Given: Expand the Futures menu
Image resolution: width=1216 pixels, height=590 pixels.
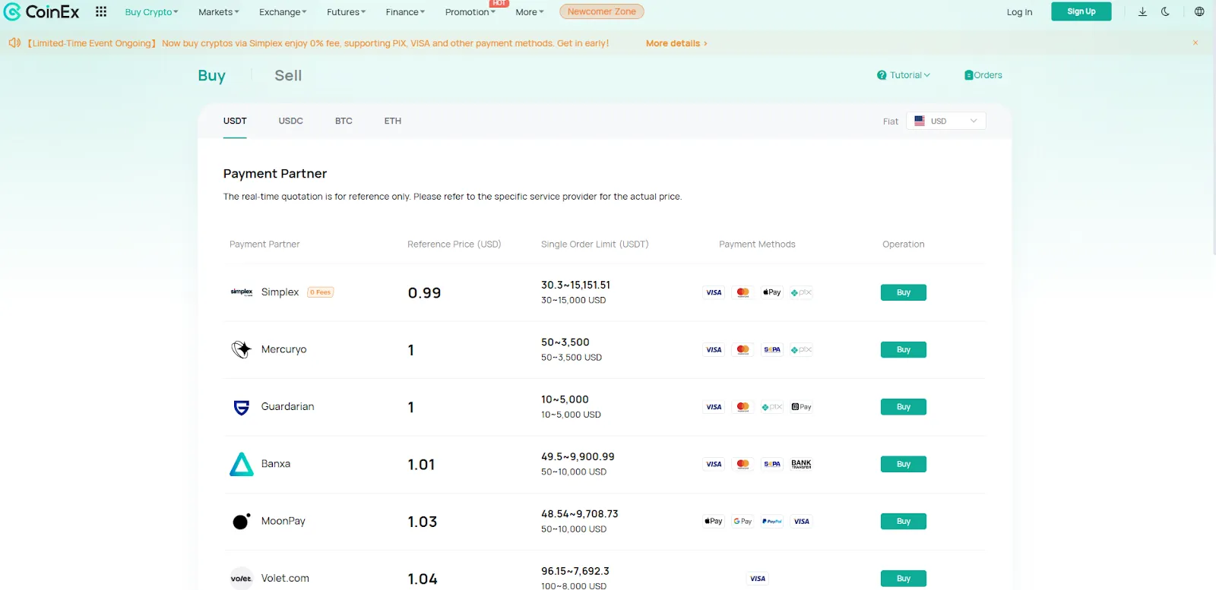Looking at the screenshot, I should click(x=347, y=12).
